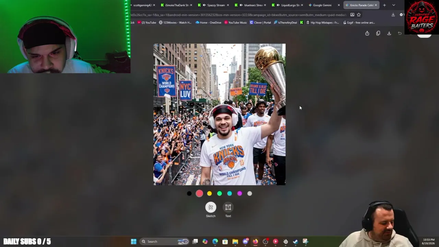The image size is (439, 247).
Task: Switch to the scottgaming42 tab
Action: pos(142,5)
